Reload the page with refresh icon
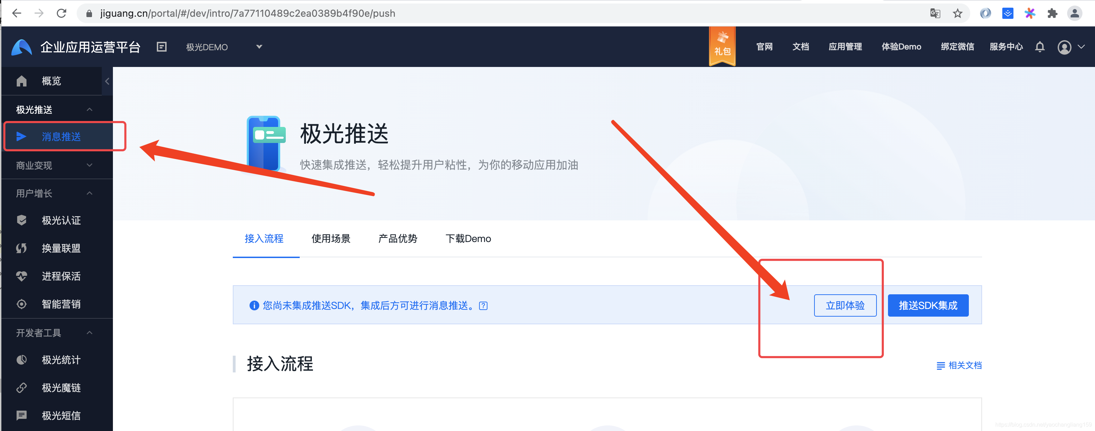Viewport: 1095px width, 431px height. coord(62,13)
